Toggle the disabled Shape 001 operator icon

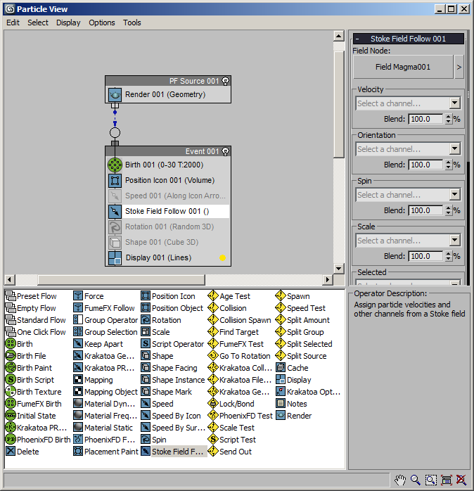(x=115, y=243)
